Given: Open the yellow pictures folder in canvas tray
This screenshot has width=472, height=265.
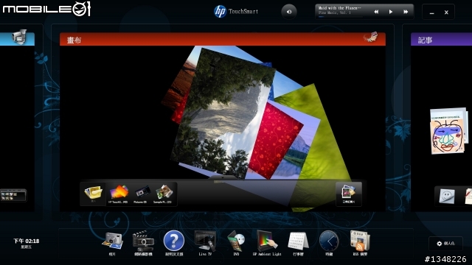Looking at the screenshot, I should (93, 194).
